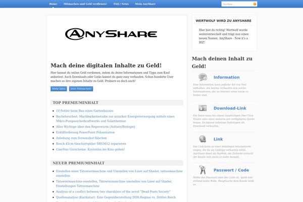Screen dimensions: 303x202
Task: Click the Jetzt Mitmachen! button
Action: (81, 89)
